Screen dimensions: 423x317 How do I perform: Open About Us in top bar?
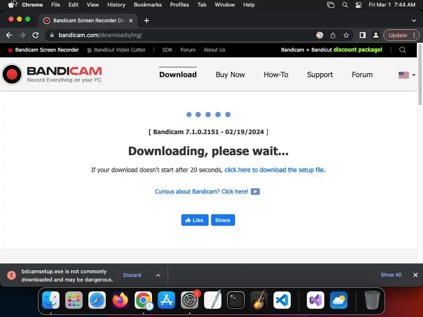click(214, 50)
